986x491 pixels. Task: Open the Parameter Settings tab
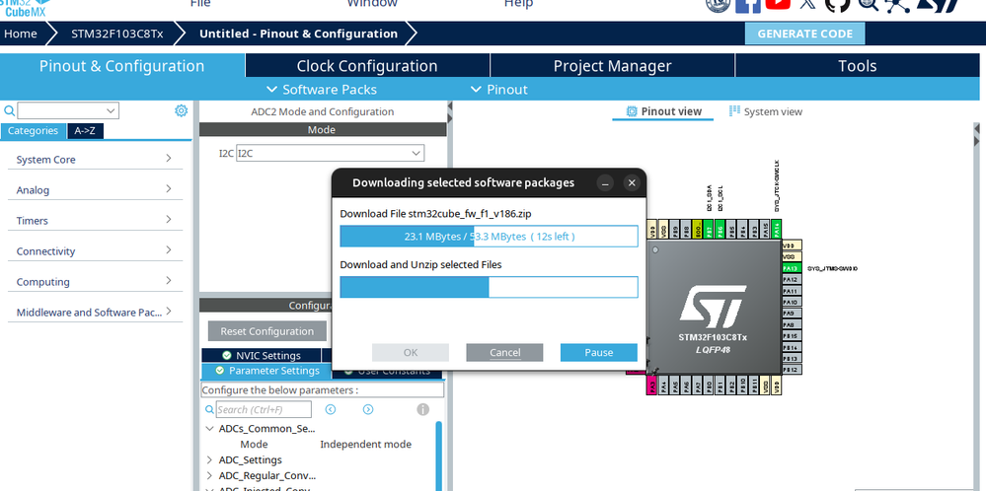coord(266,371)
